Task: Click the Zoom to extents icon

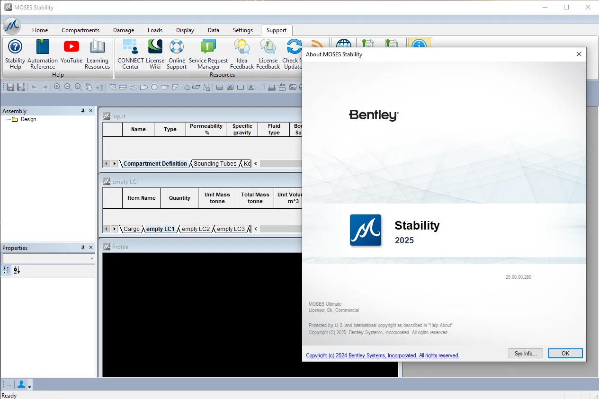Action: click(78, 87)
